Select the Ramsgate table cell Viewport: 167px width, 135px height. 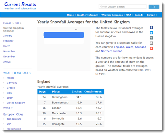[58, 124]
